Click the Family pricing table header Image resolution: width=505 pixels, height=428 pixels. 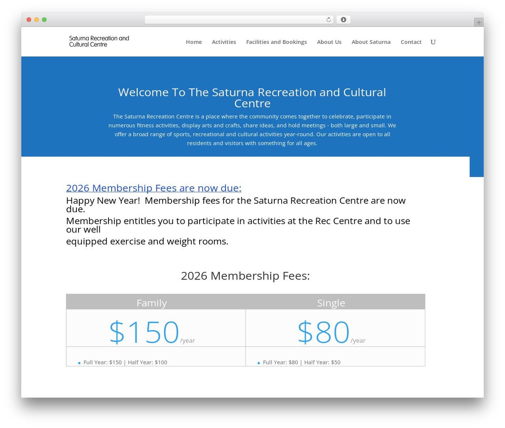[x=156, y=302]
